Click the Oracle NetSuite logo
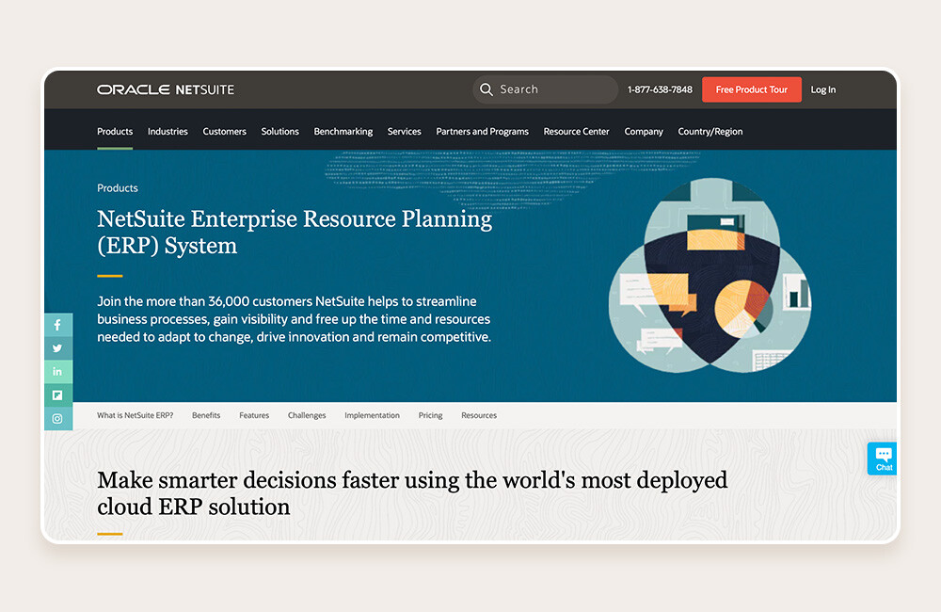The image size is (941, 612). tap(166, 89)
